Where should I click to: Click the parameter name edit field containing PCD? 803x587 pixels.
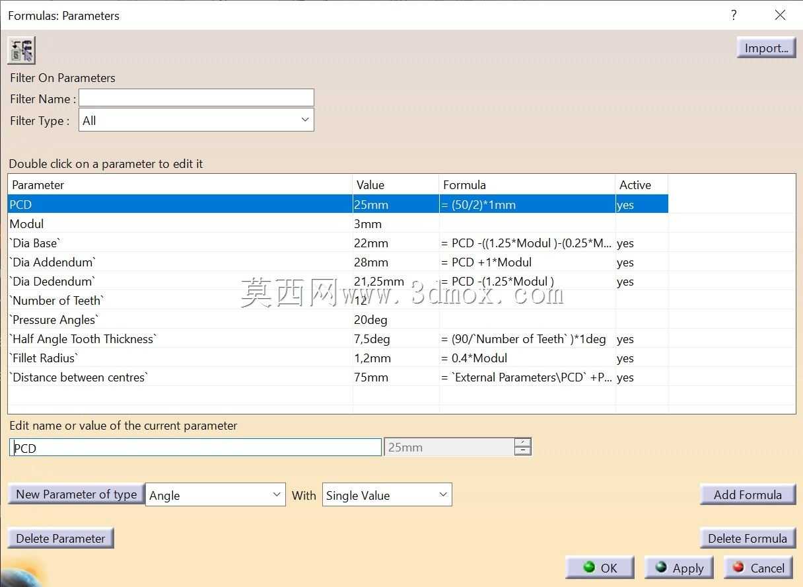tap(195, 448)
